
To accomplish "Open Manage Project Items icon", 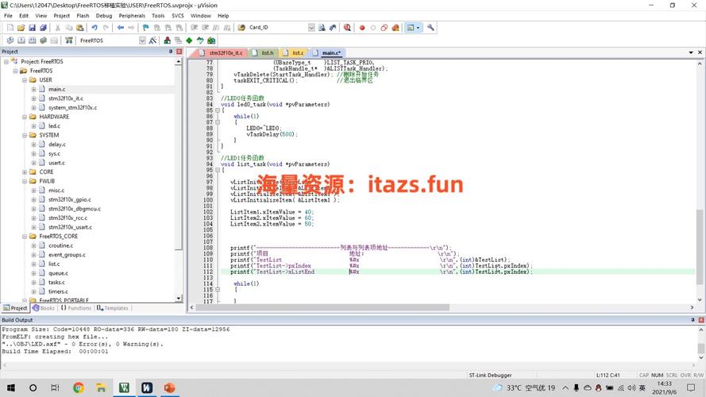I will tap(167, 40).
